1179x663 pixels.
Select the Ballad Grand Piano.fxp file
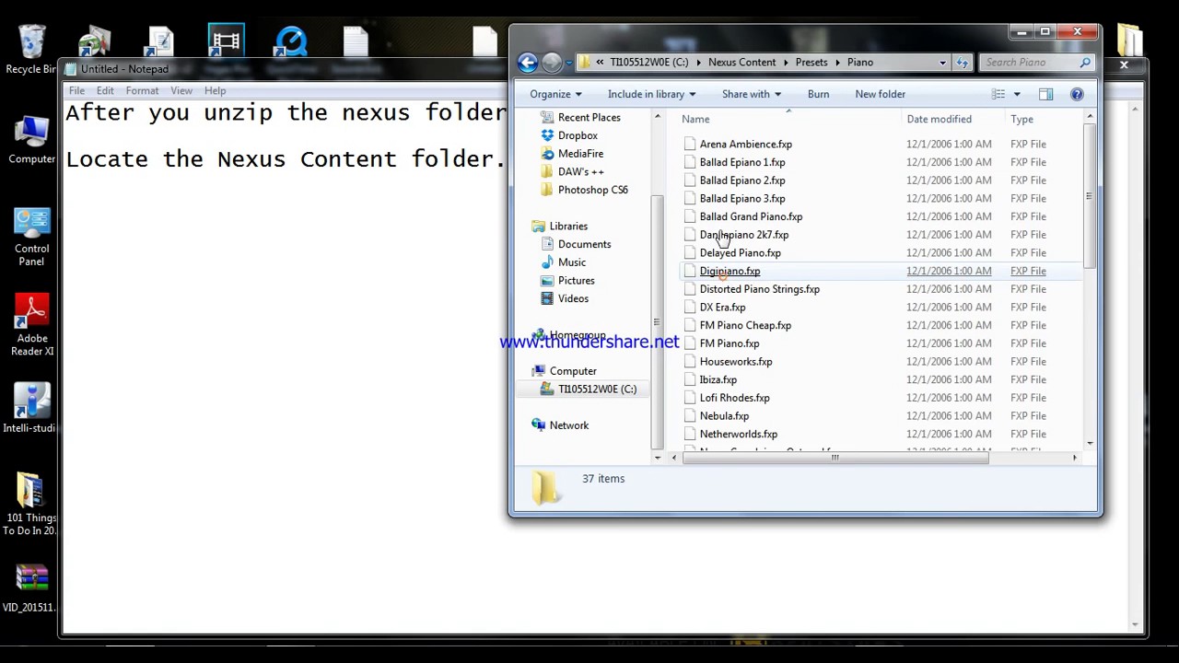coord(751,216)
